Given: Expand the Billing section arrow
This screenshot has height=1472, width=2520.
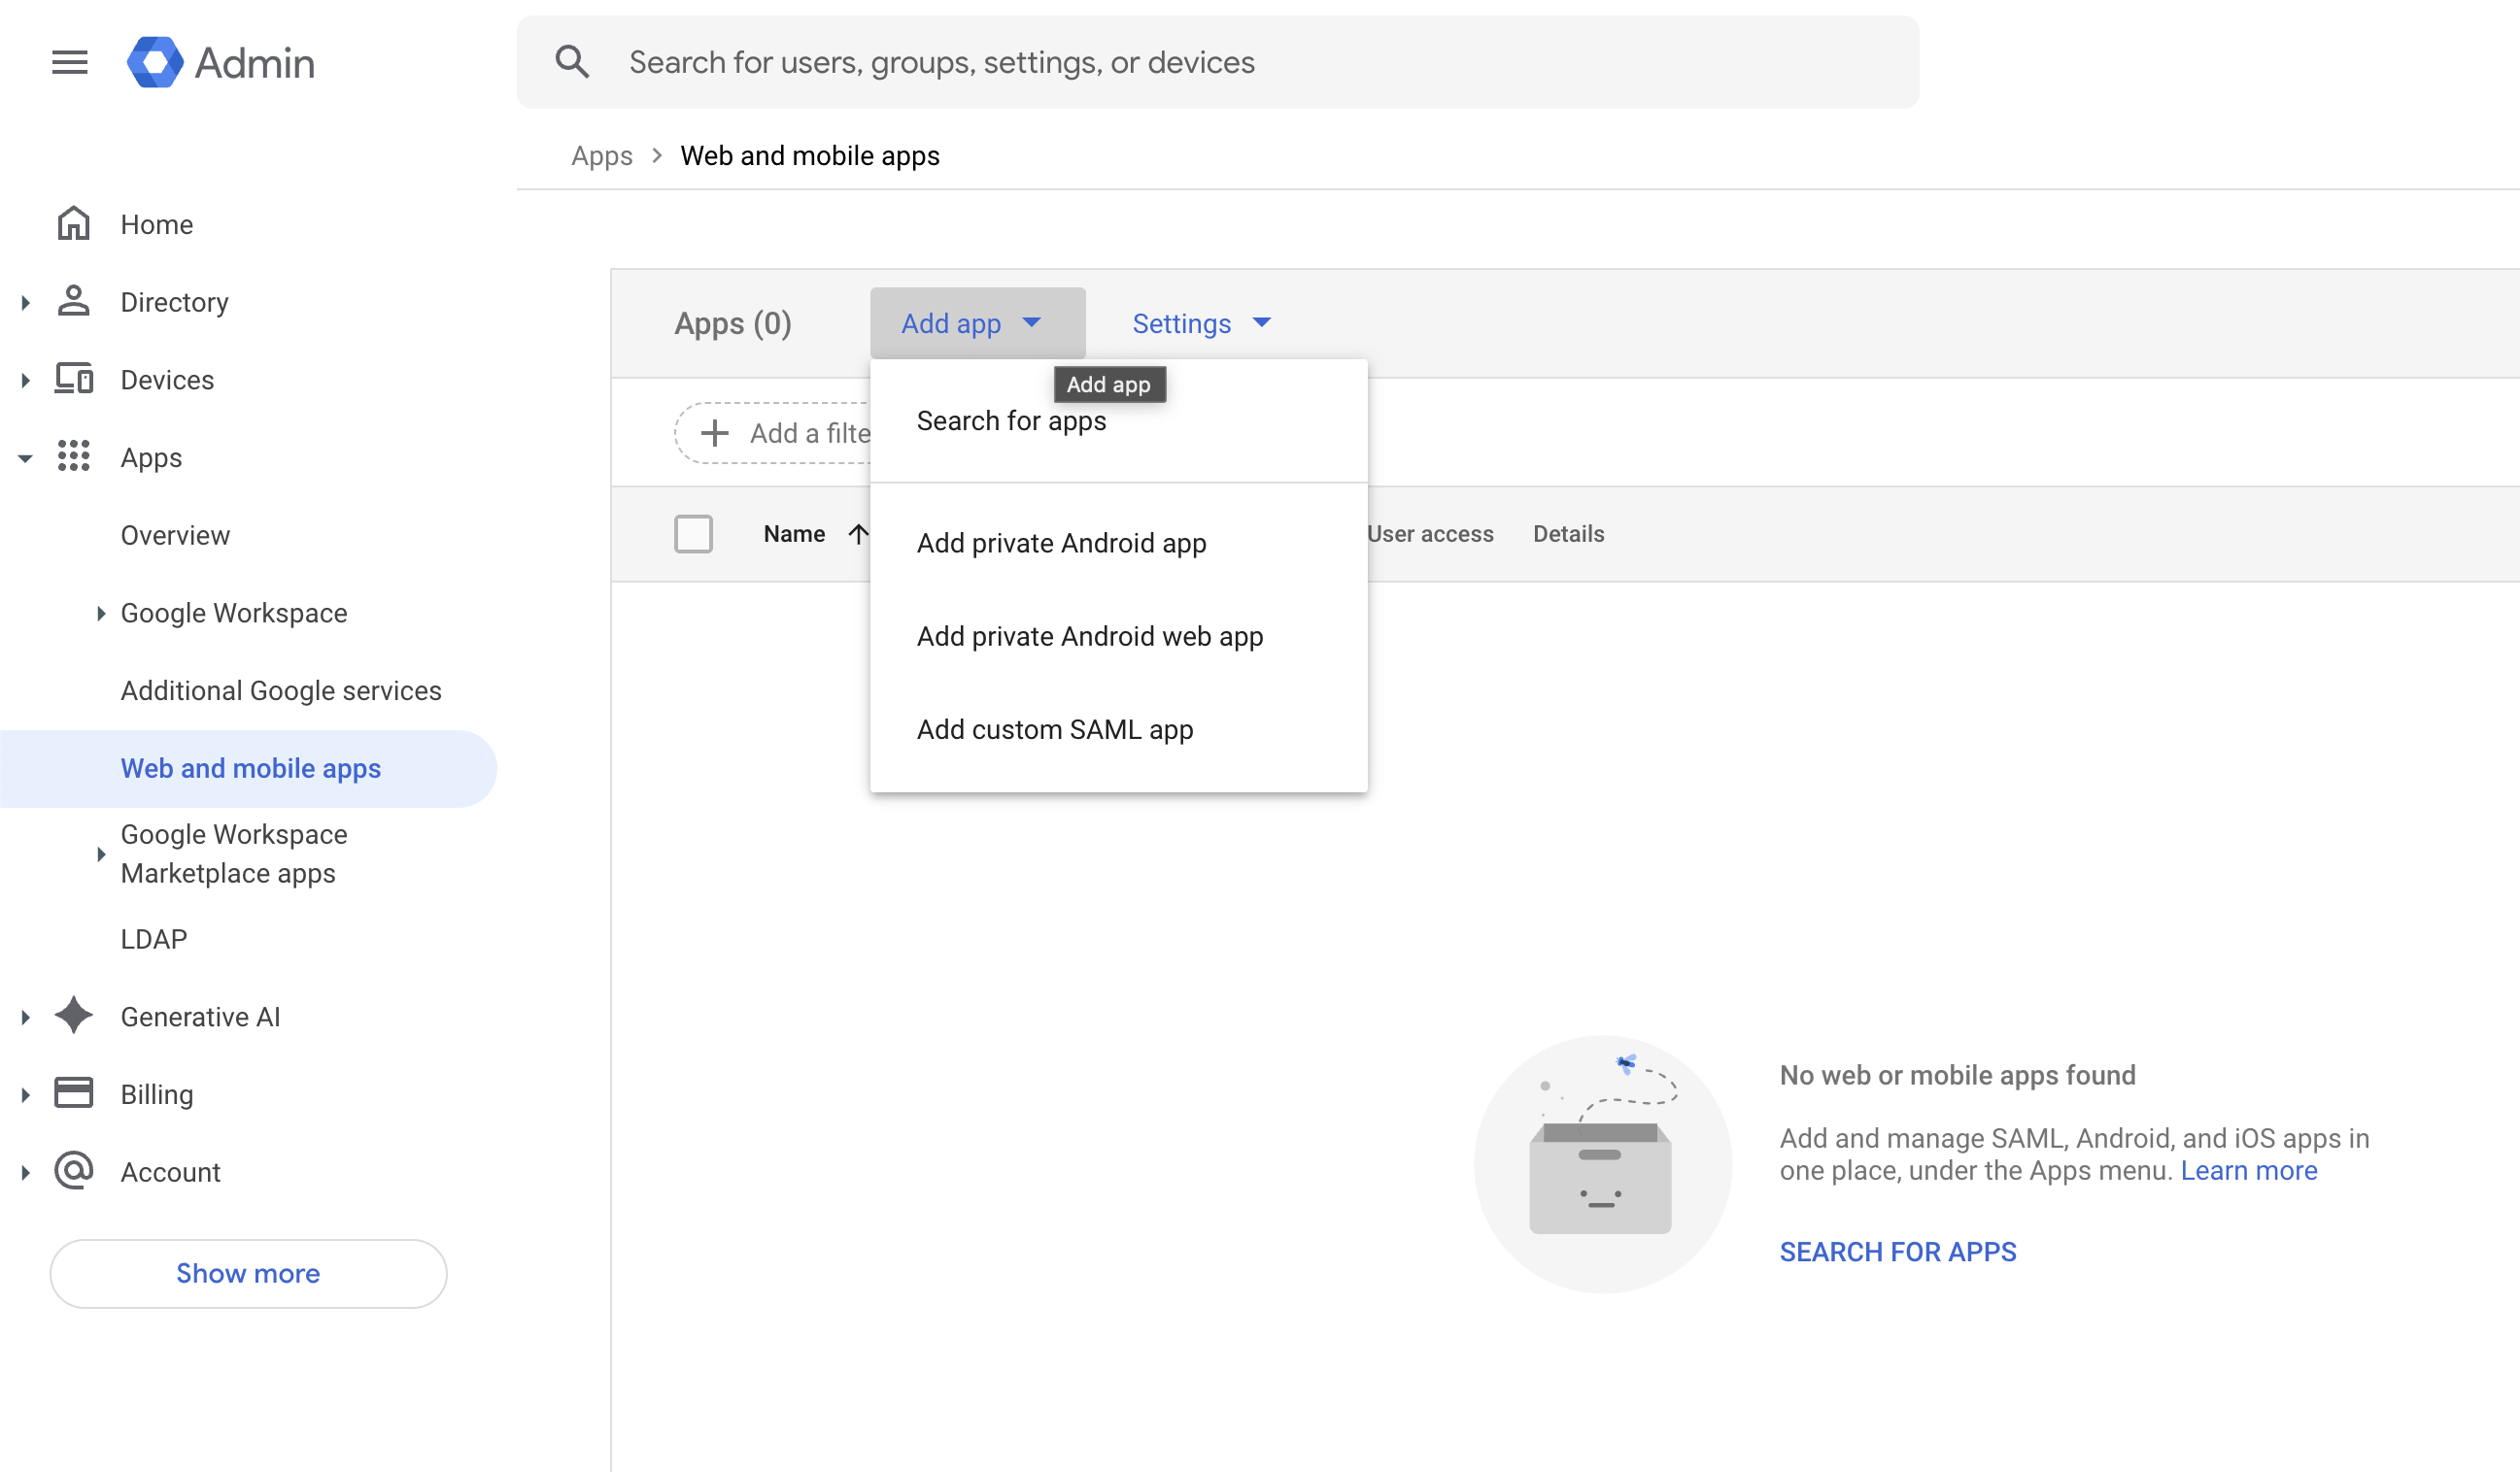Looking at the screenshot, I should (26, 1094).
